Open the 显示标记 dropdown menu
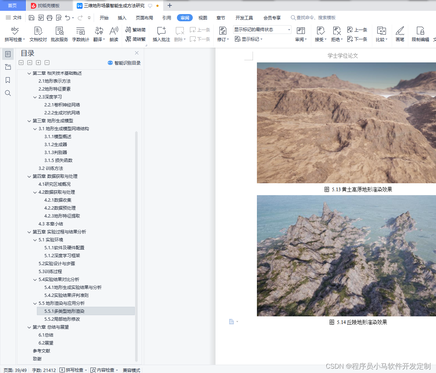 (x=249, y=39)
